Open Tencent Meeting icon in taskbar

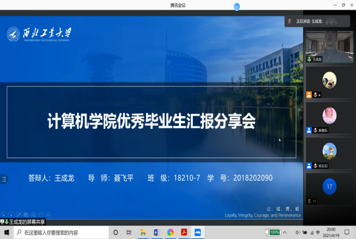[198, 232]
